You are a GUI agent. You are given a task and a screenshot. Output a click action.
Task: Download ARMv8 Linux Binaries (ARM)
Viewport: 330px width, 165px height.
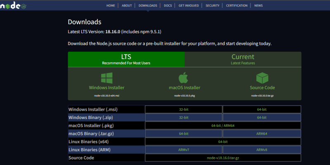click(262, 150)
